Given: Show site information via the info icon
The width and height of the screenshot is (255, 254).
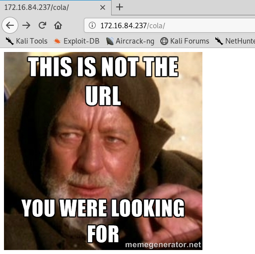Looking at the screenshot, I should 92,25.
